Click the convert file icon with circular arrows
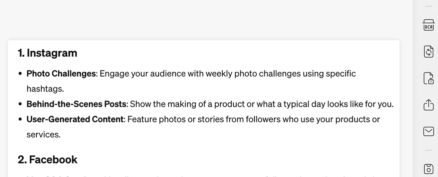This screenshot has height=177, width=438. coord(429,52)
